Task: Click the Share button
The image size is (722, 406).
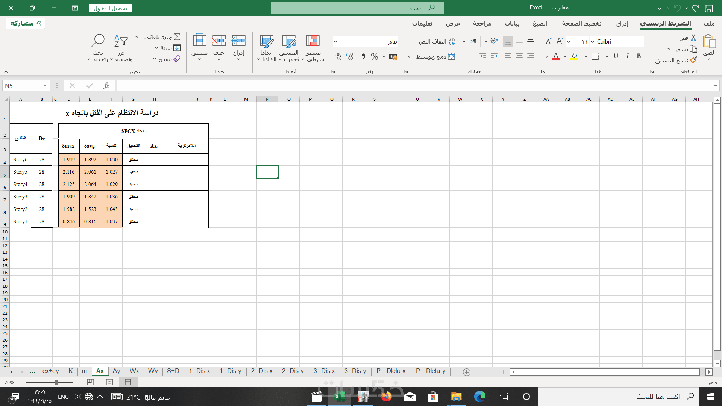Action: (26, 23)
